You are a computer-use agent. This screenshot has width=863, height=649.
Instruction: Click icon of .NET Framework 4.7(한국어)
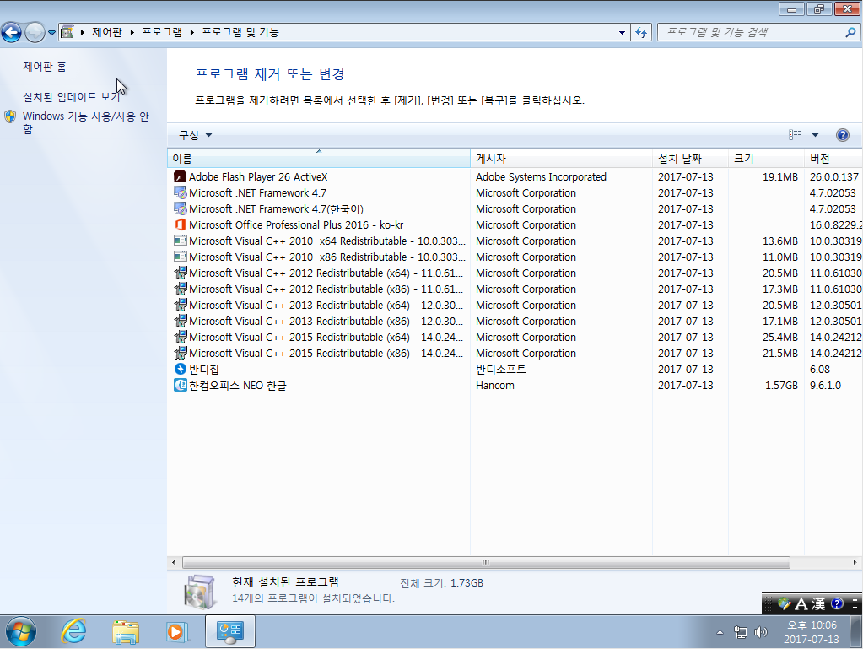coord(180,208)
